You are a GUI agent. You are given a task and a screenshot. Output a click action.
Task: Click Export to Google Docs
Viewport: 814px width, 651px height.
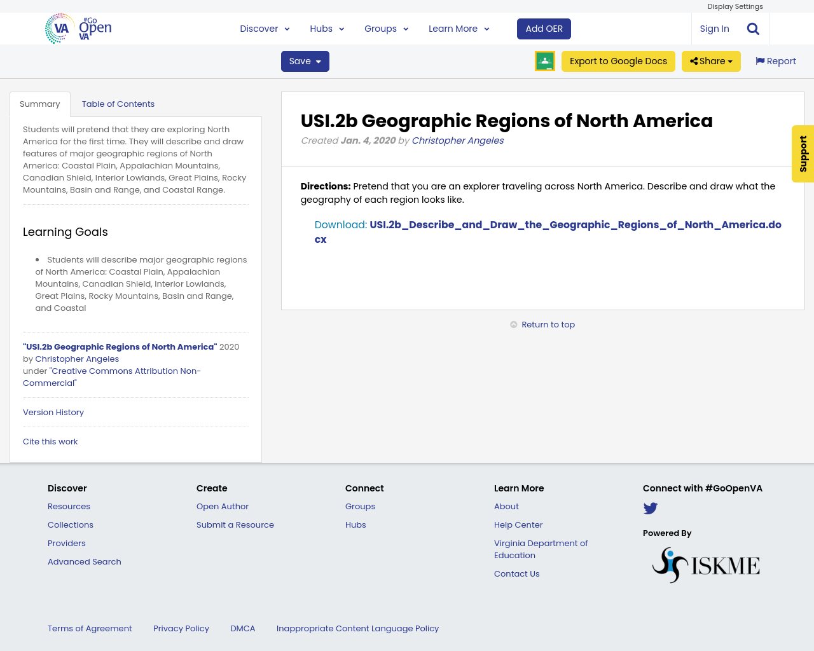click(618, 61)
